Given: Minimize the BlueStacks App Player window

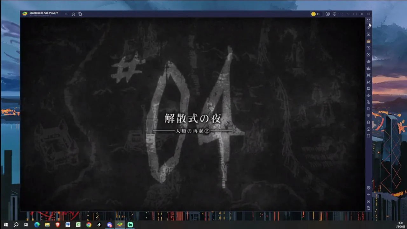Looking at the screenshot, I should pyautogui.click(x=348, y=14).
